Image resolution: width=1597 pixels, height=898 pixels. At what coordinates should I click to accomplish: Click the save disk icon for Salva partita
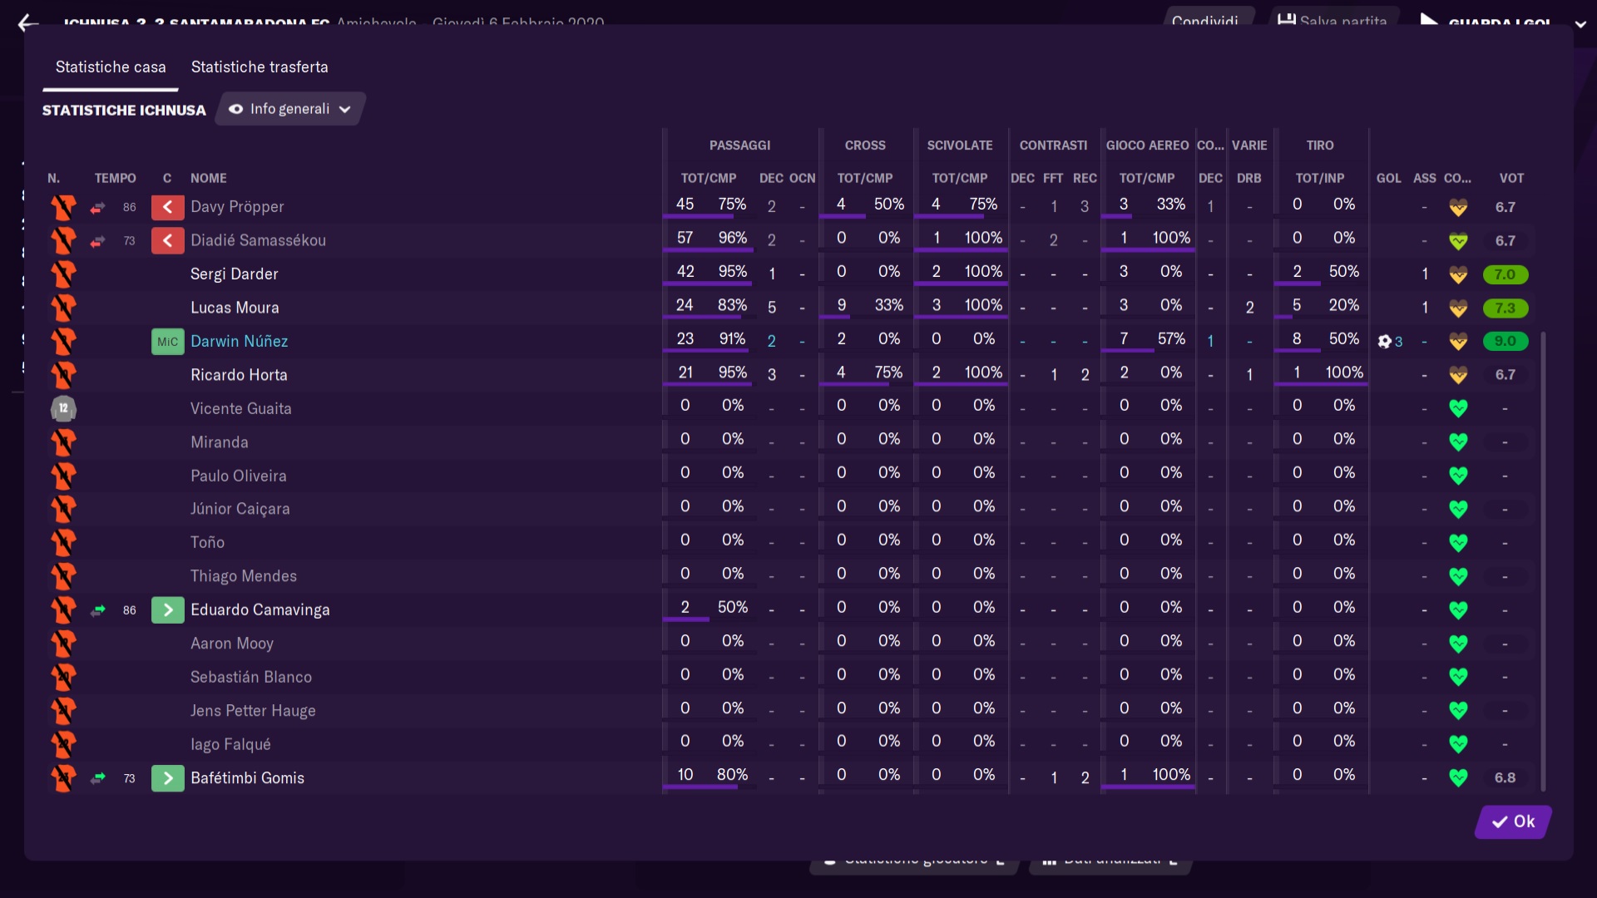pos(1287,20)
